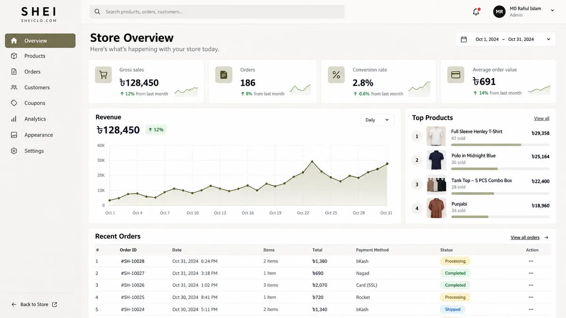Screen dimensions: 566x318
Task: Click the ৳29,358 product revenue value
Action: 541,133
